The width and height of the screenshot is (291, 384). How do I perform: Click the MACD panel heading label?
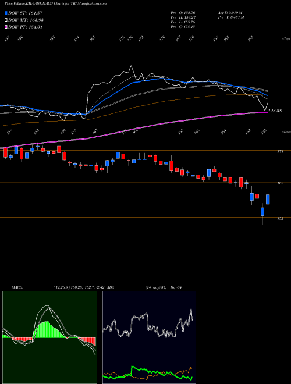click(x=17, y=287)
